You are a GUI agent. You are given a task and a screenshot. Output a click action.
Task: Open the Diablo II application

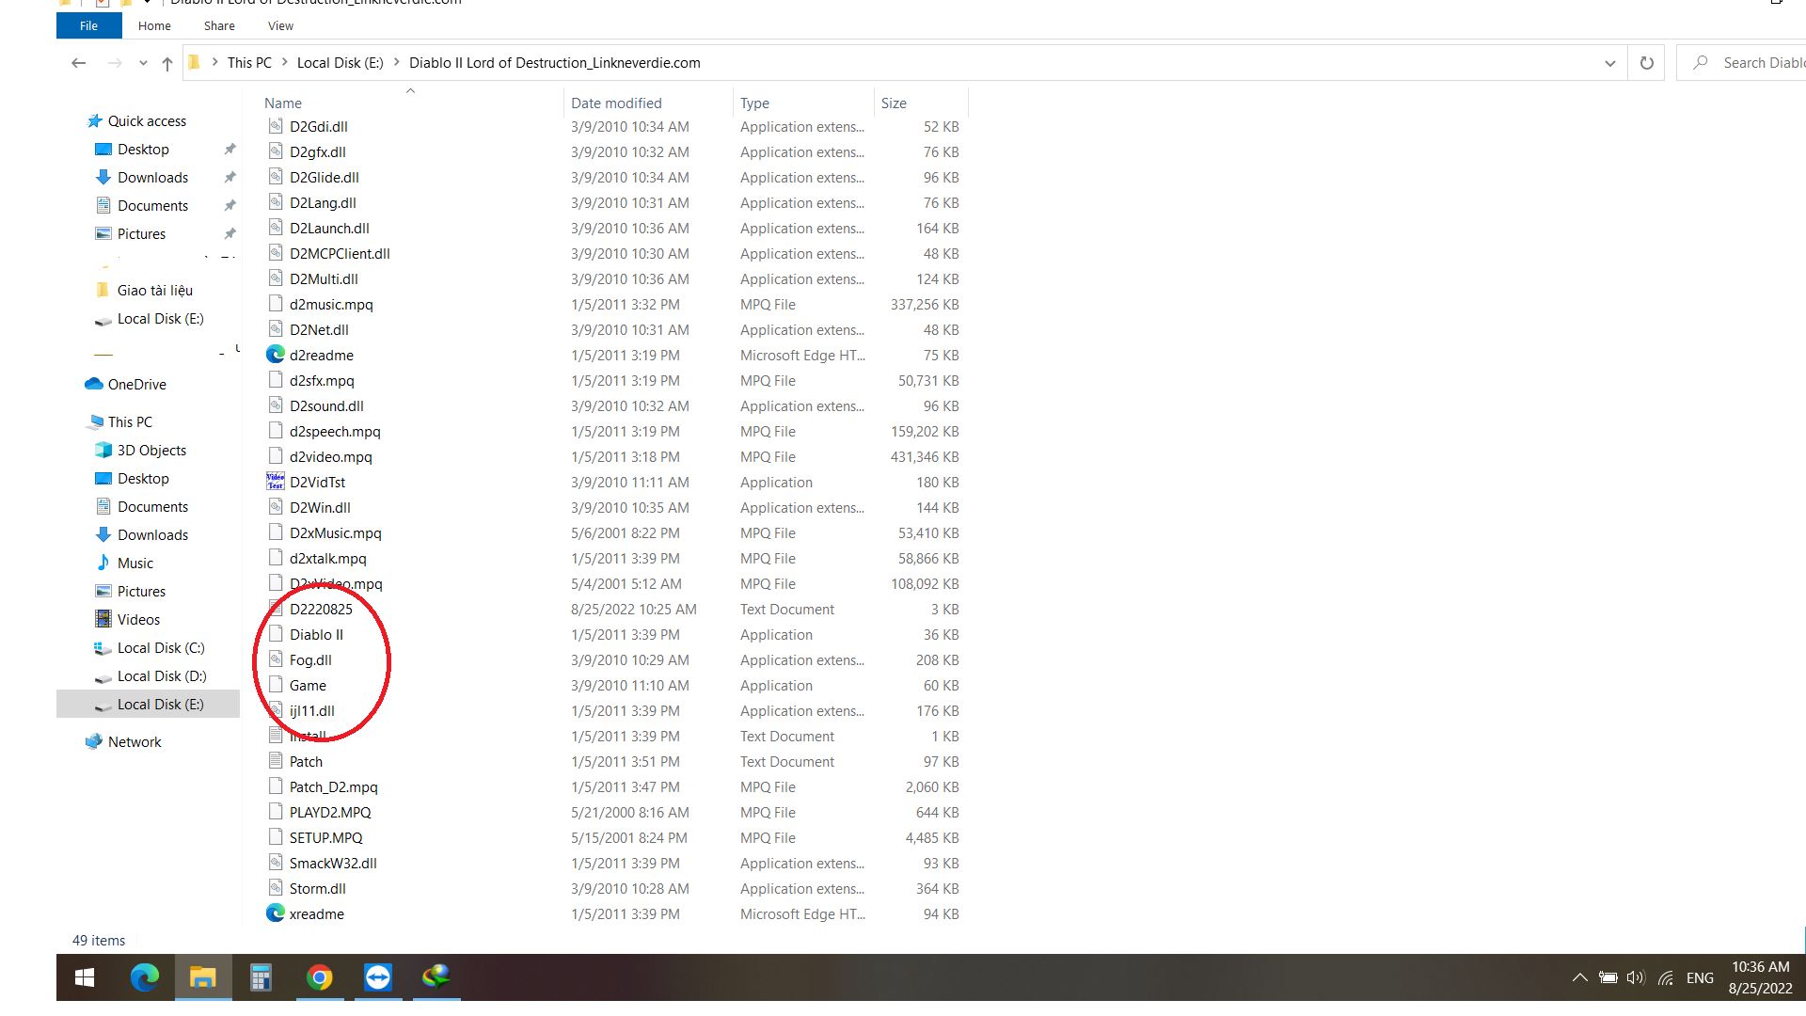pos(315,634)
